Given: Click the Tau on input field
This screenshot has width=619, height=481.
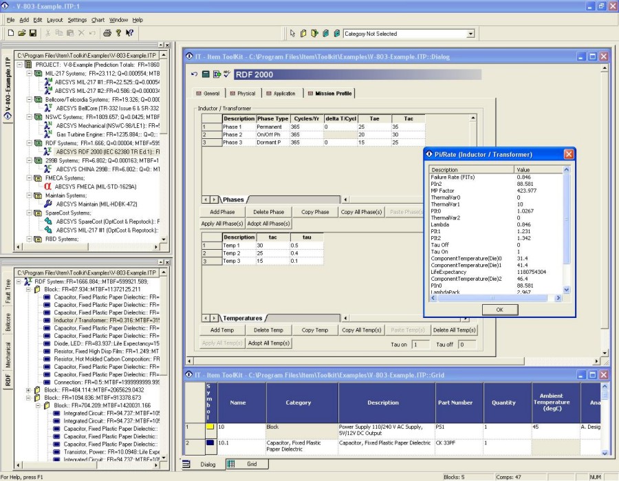Looking at the screenshot, I should 421,344.
